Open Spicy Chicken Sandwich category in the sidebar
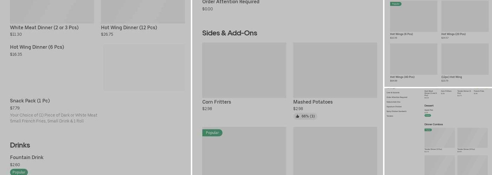The height and width of the screenshot is (175, 492). [396, 111]
